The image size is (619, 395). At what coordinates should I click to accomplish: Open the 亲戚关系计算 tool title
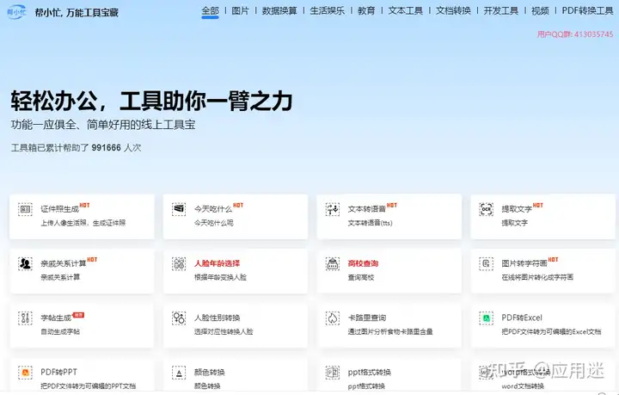point(64,264)
